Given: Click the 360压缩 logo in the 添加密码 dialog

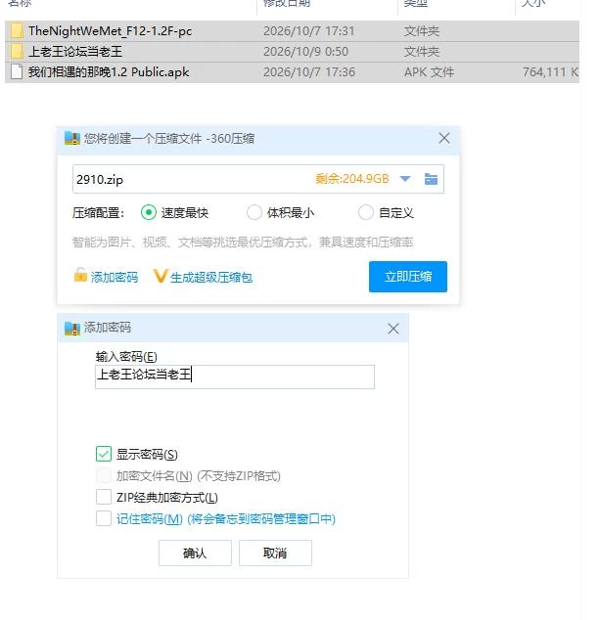Looking at the screenshot, I should [x=72, y=328].
